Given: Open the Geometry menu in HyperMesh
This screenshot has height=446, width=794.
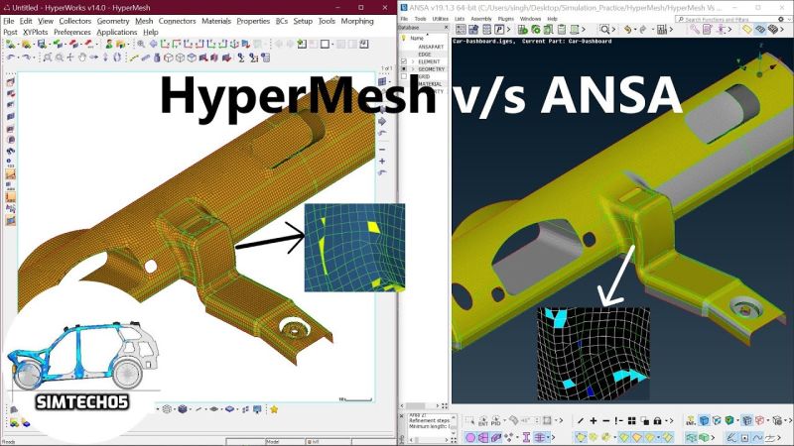Looking at the screenshot, I should (113, 21).
